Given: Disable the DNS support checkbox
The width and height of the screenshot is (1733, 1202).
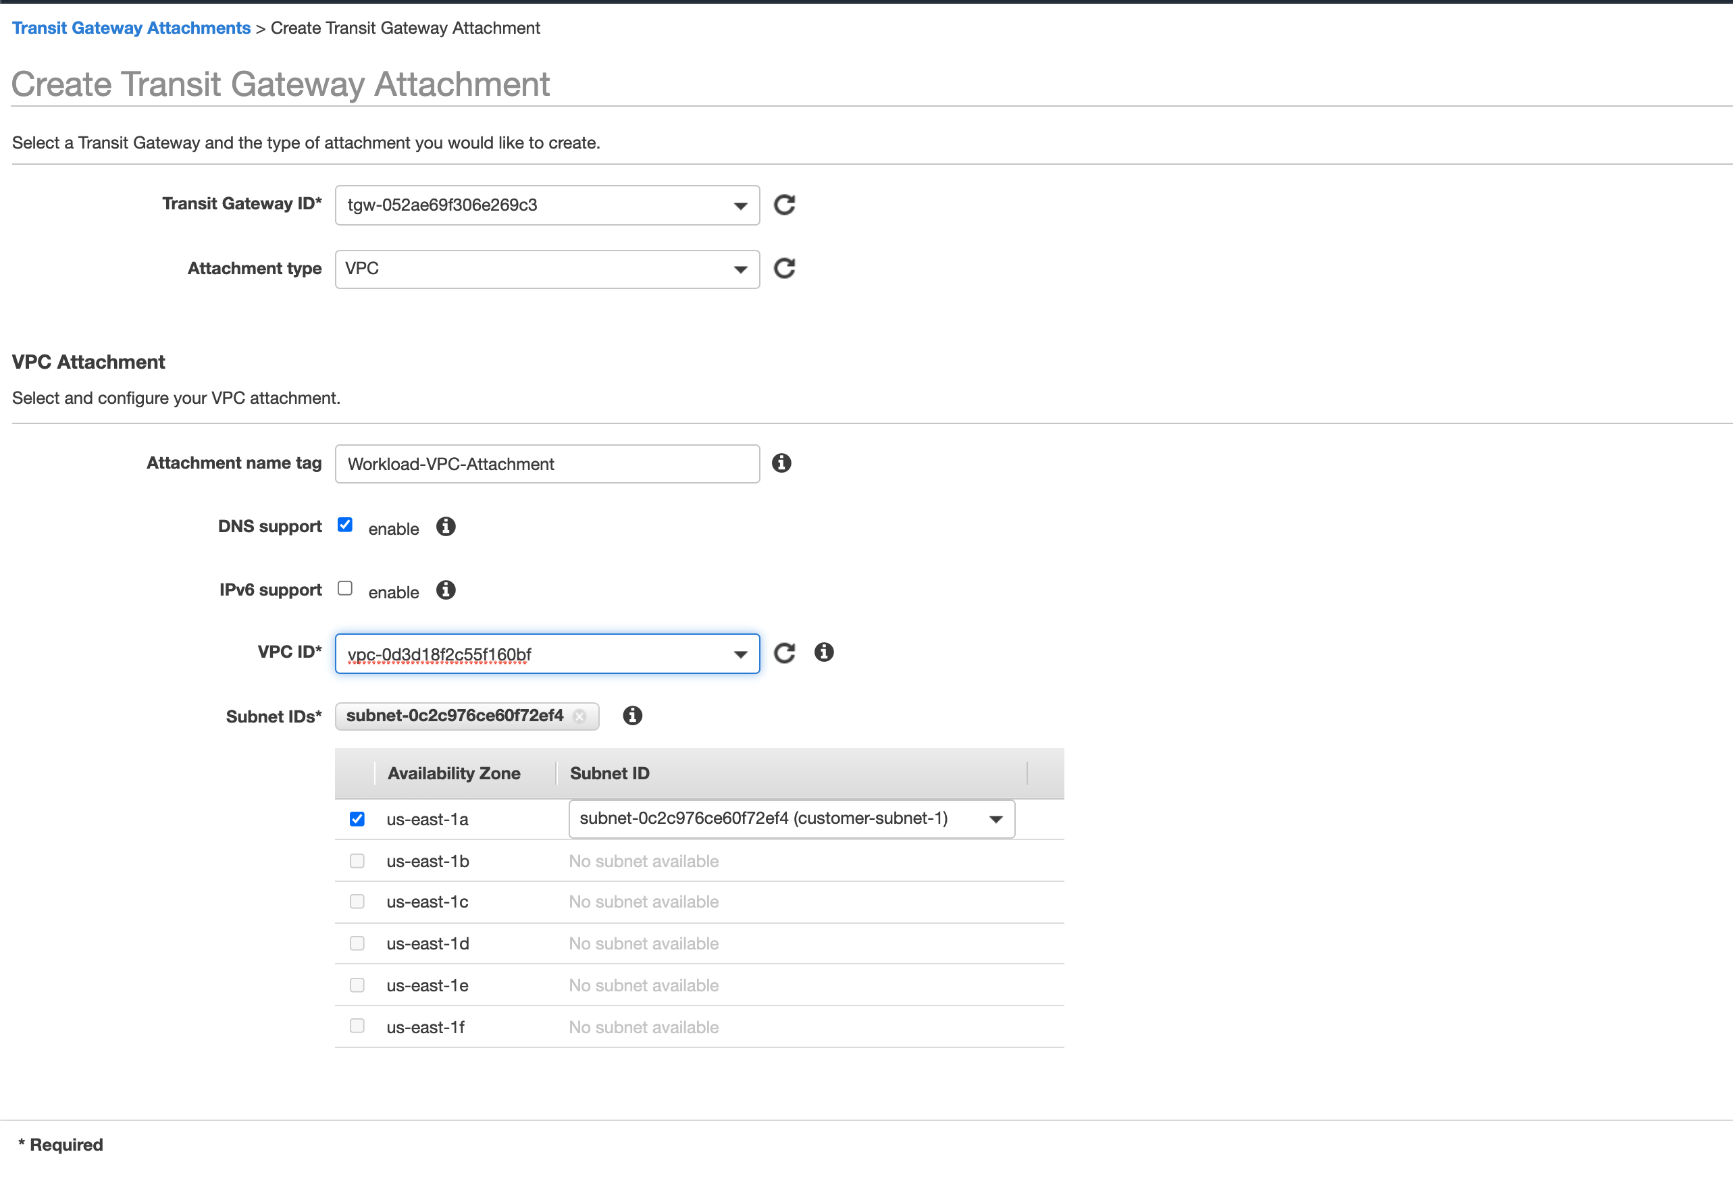Looking at the screenshot, I should coord(345,525).
